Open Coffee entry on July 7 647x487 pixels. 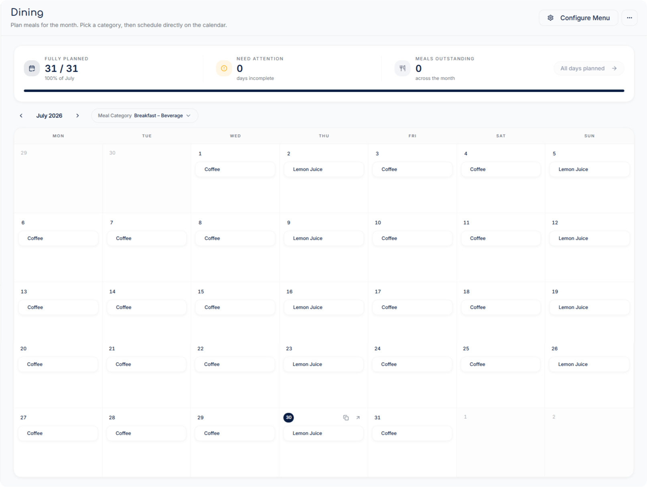[147, 238]
